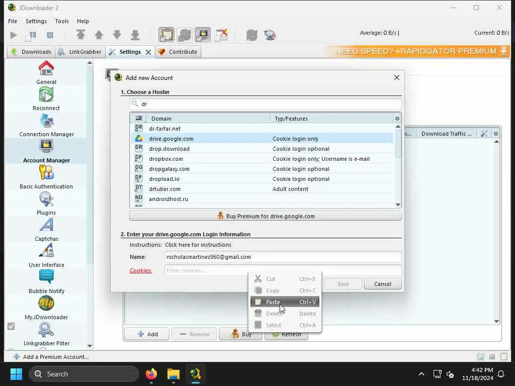
Task: Toggle clipboard observer toolbar icon
Action: pyautogui.click(x=166, y=35)
